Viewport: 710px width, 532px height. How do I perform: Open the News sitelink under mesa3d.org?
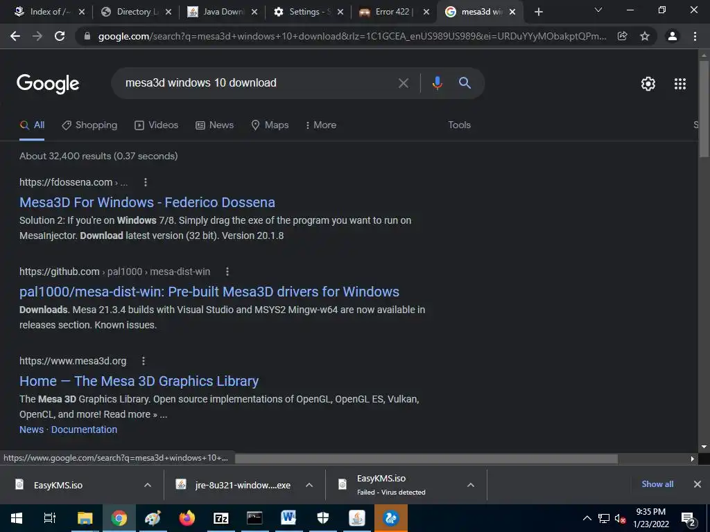[x=31, y=429]
